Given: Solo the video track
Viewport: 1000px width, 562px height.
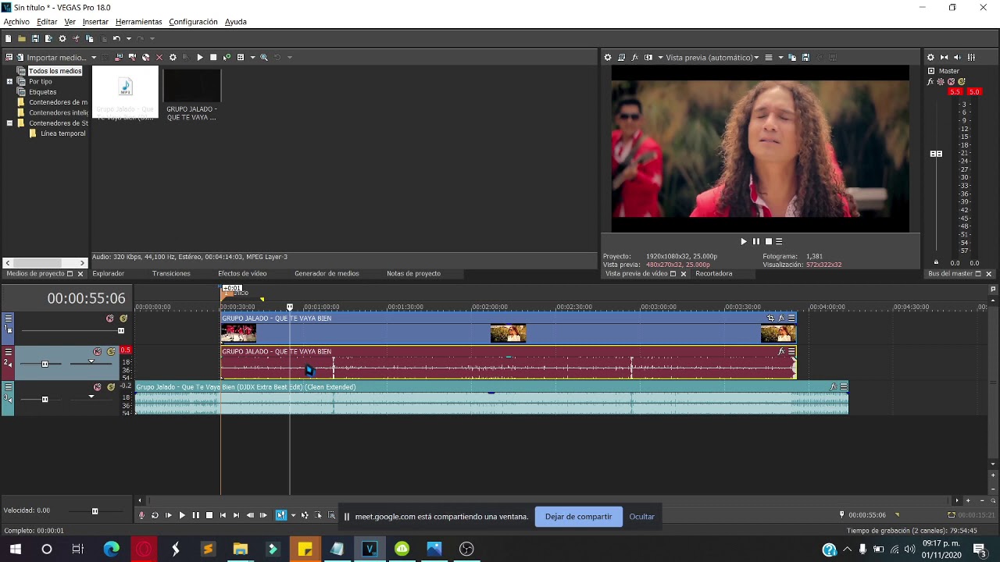Looking at the screenshot, I should click(x=123, y=318).
